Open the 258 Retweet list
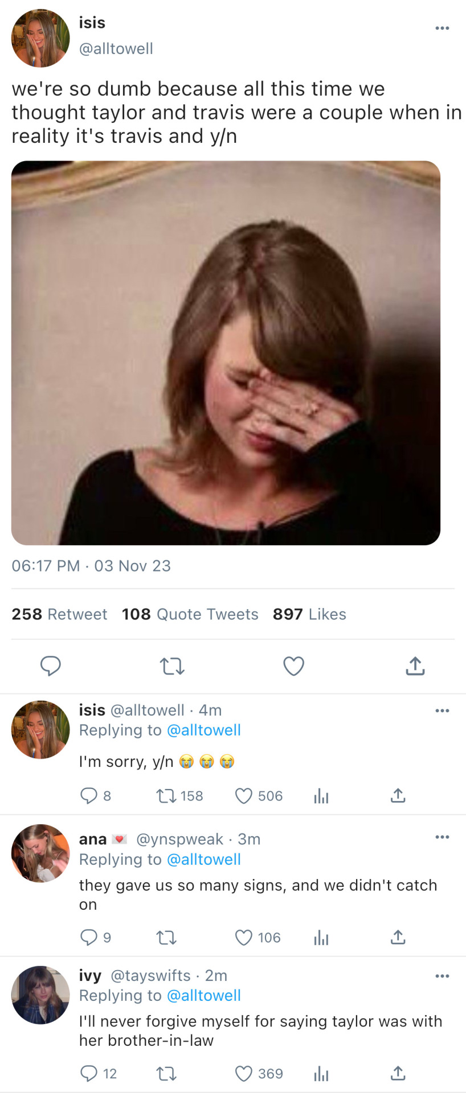This screenshot has width=466, height=1093. click(59, 614)
